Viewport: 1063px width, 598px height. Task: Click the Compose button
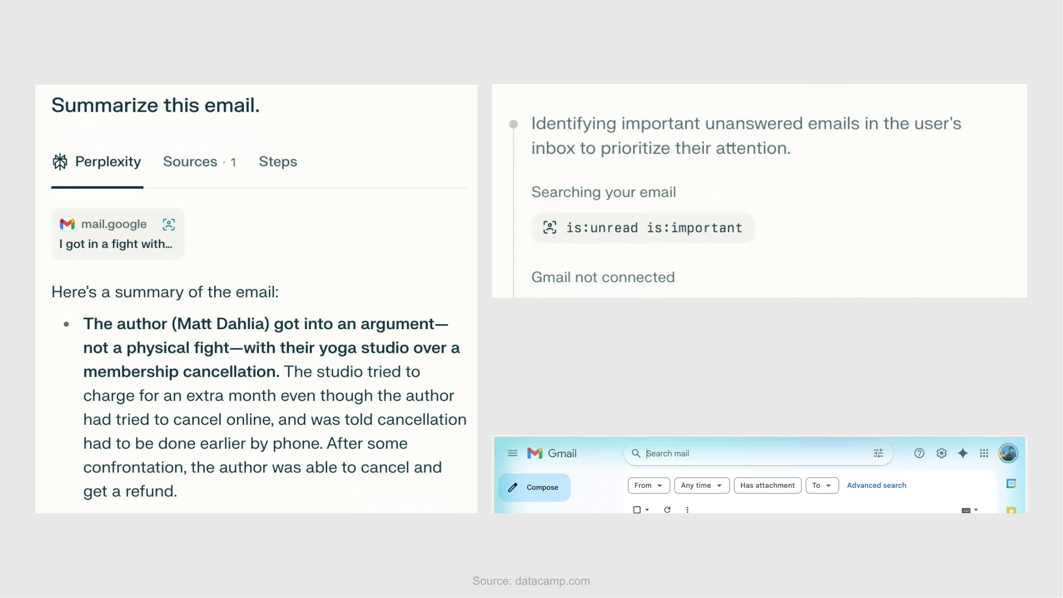coord(535,487)
